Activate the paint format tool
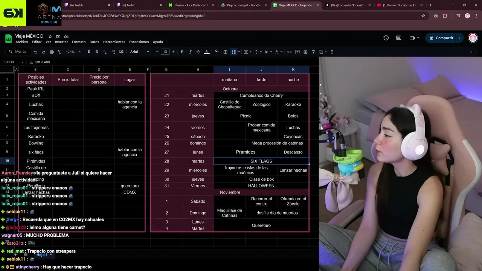This screenshot has height=271, width=482. coord(59,52)
